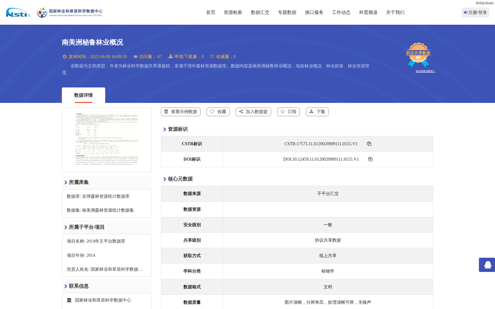Collapse the 联系信息 section chevron
This screenshot has height=309, width=495.
(x=66, y=286)
